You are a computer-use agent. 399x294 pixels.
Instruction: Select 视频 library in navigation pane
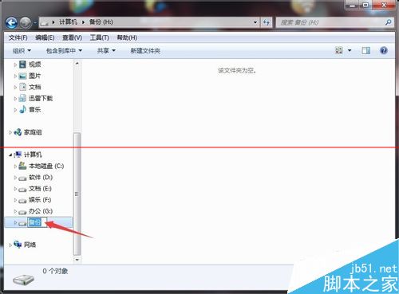[x=34, y=65]
